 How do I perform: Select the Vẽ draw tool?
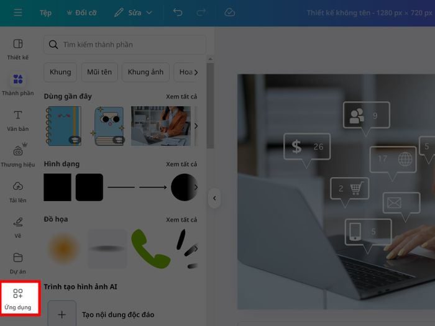[18, 228]
